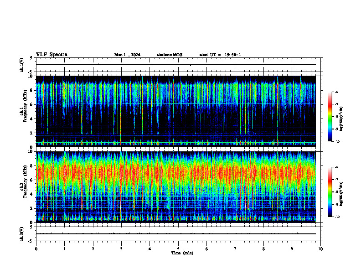Click the '6' kHz tick of ch.2 spectrogram
The image size is (361, 279).
[x=31, y=180]
